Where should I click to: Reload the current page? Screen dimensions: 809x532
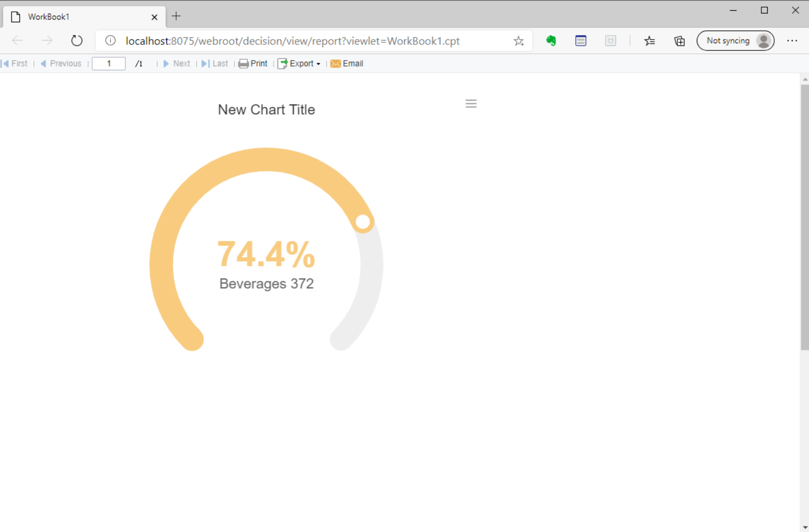(76, 40)
